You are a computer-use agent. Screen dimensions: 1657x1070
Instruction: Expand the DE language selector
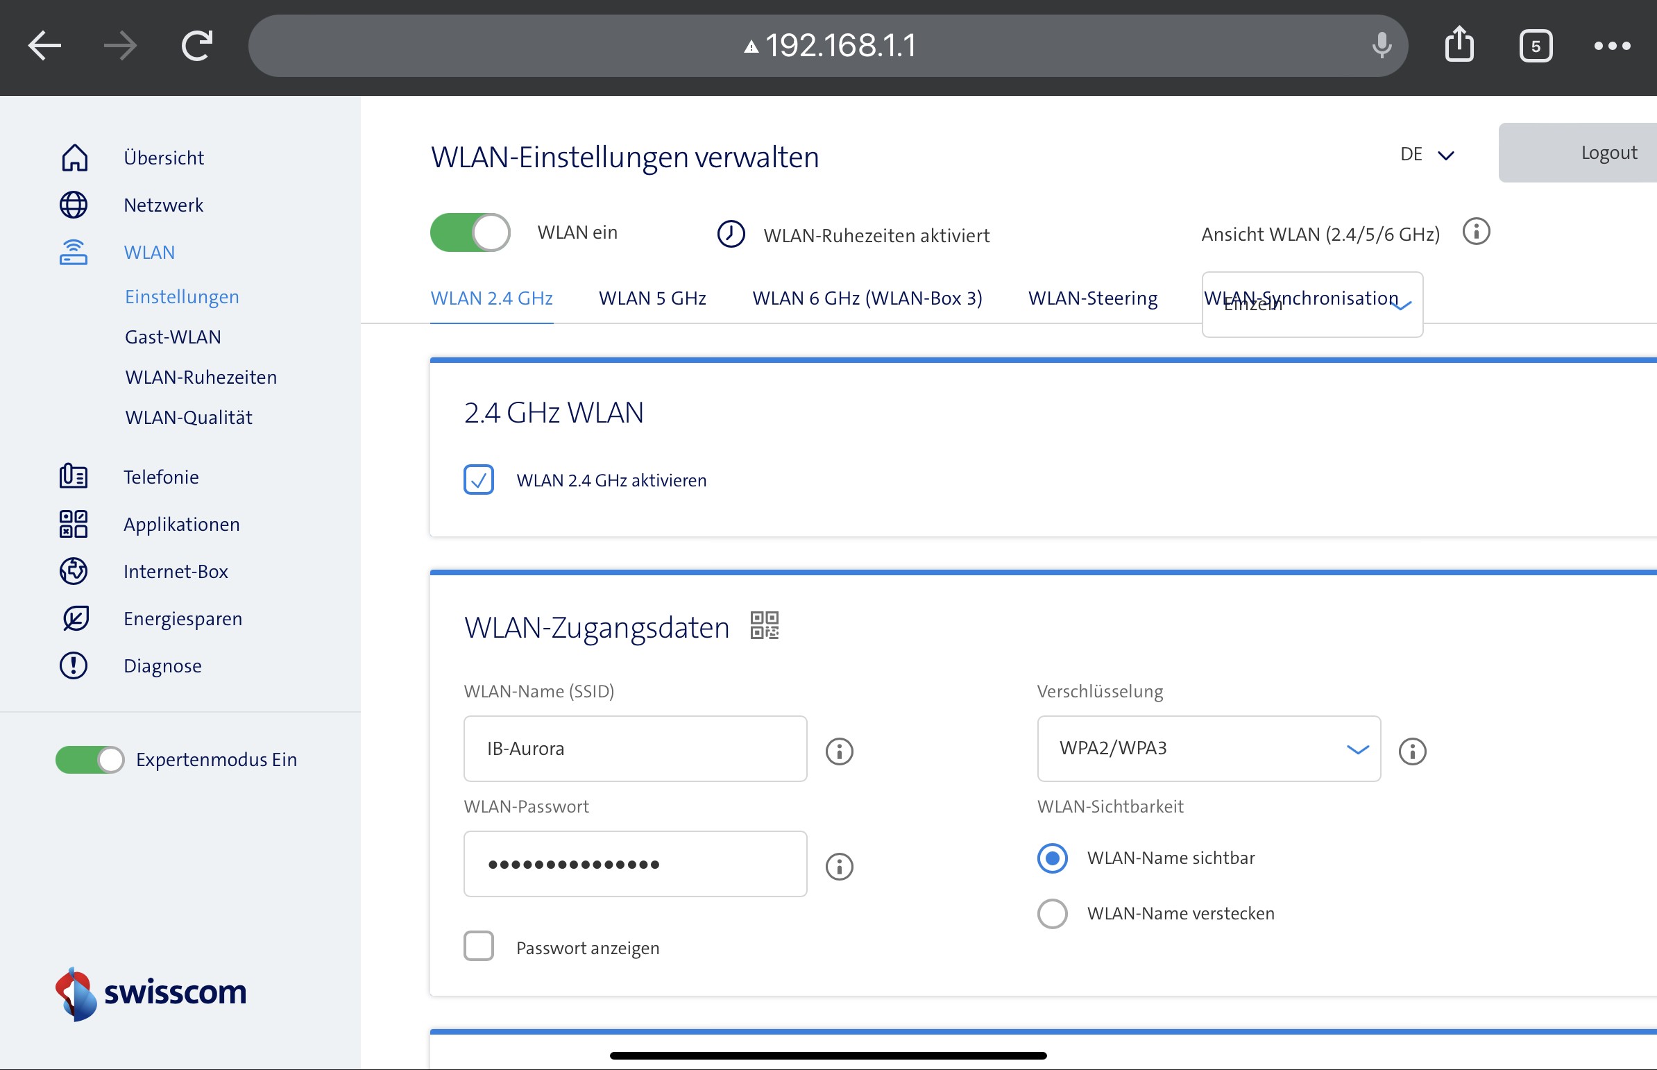point(1427,154)
